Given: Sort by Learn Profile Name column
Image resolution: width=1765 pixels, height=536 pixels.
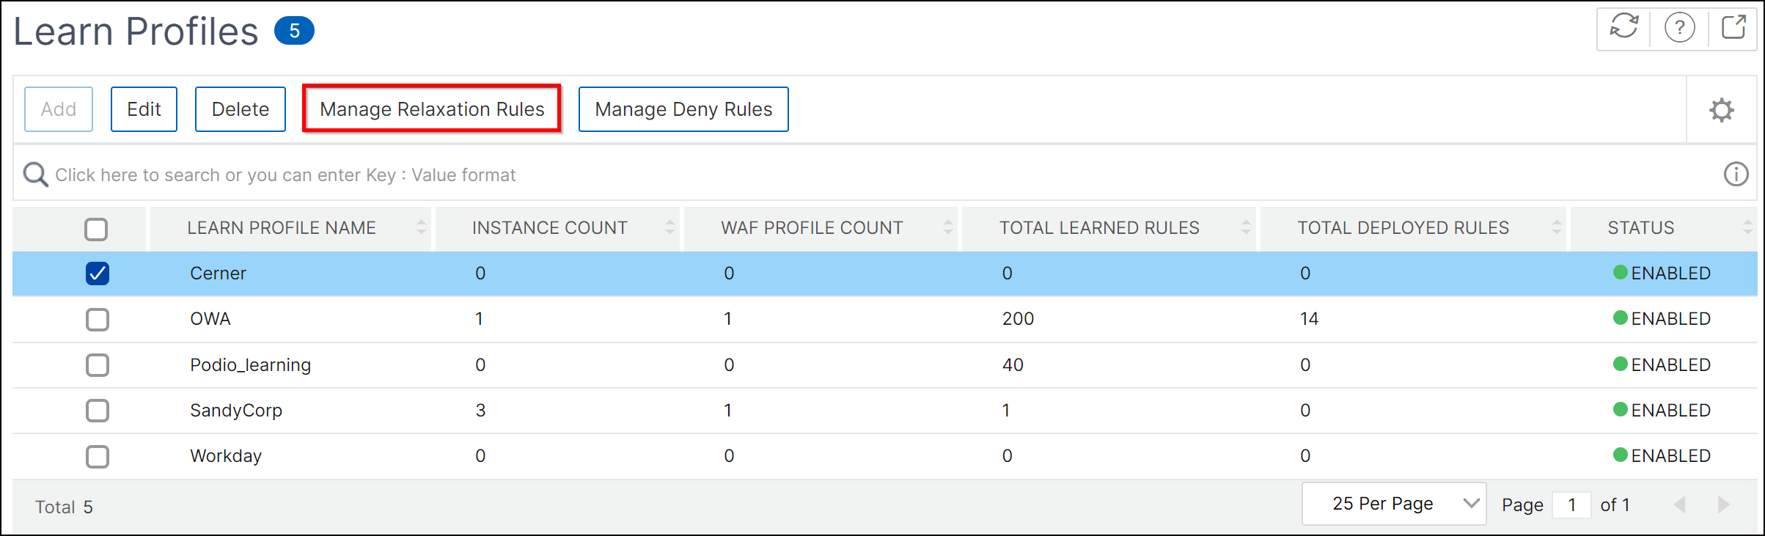Looking at the screenshot, I should click(282, 228).
